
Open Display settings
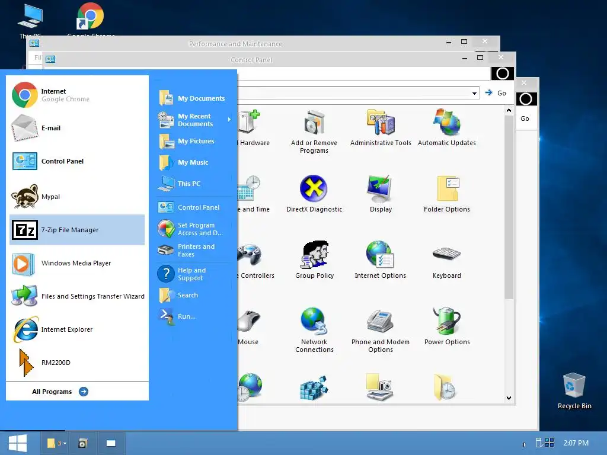coord(381,194)
